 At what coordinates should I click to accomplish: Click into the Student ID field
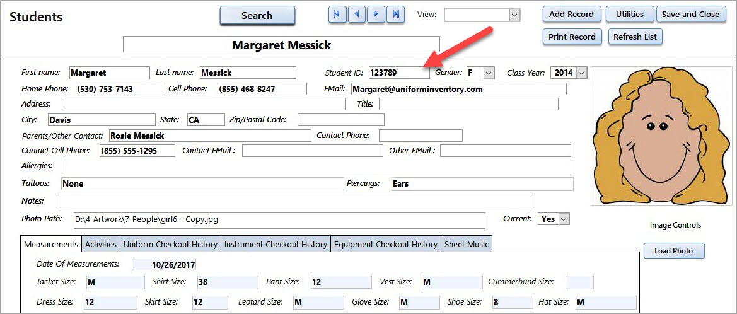[398, 73]
